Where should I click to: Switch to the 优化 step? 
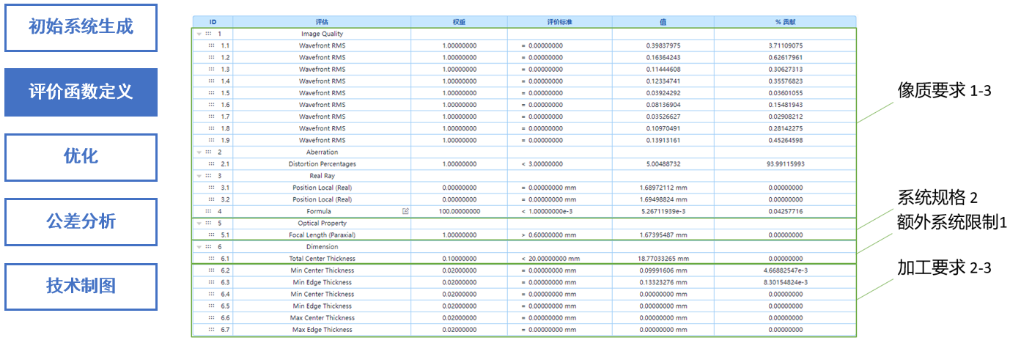(81, 157)
